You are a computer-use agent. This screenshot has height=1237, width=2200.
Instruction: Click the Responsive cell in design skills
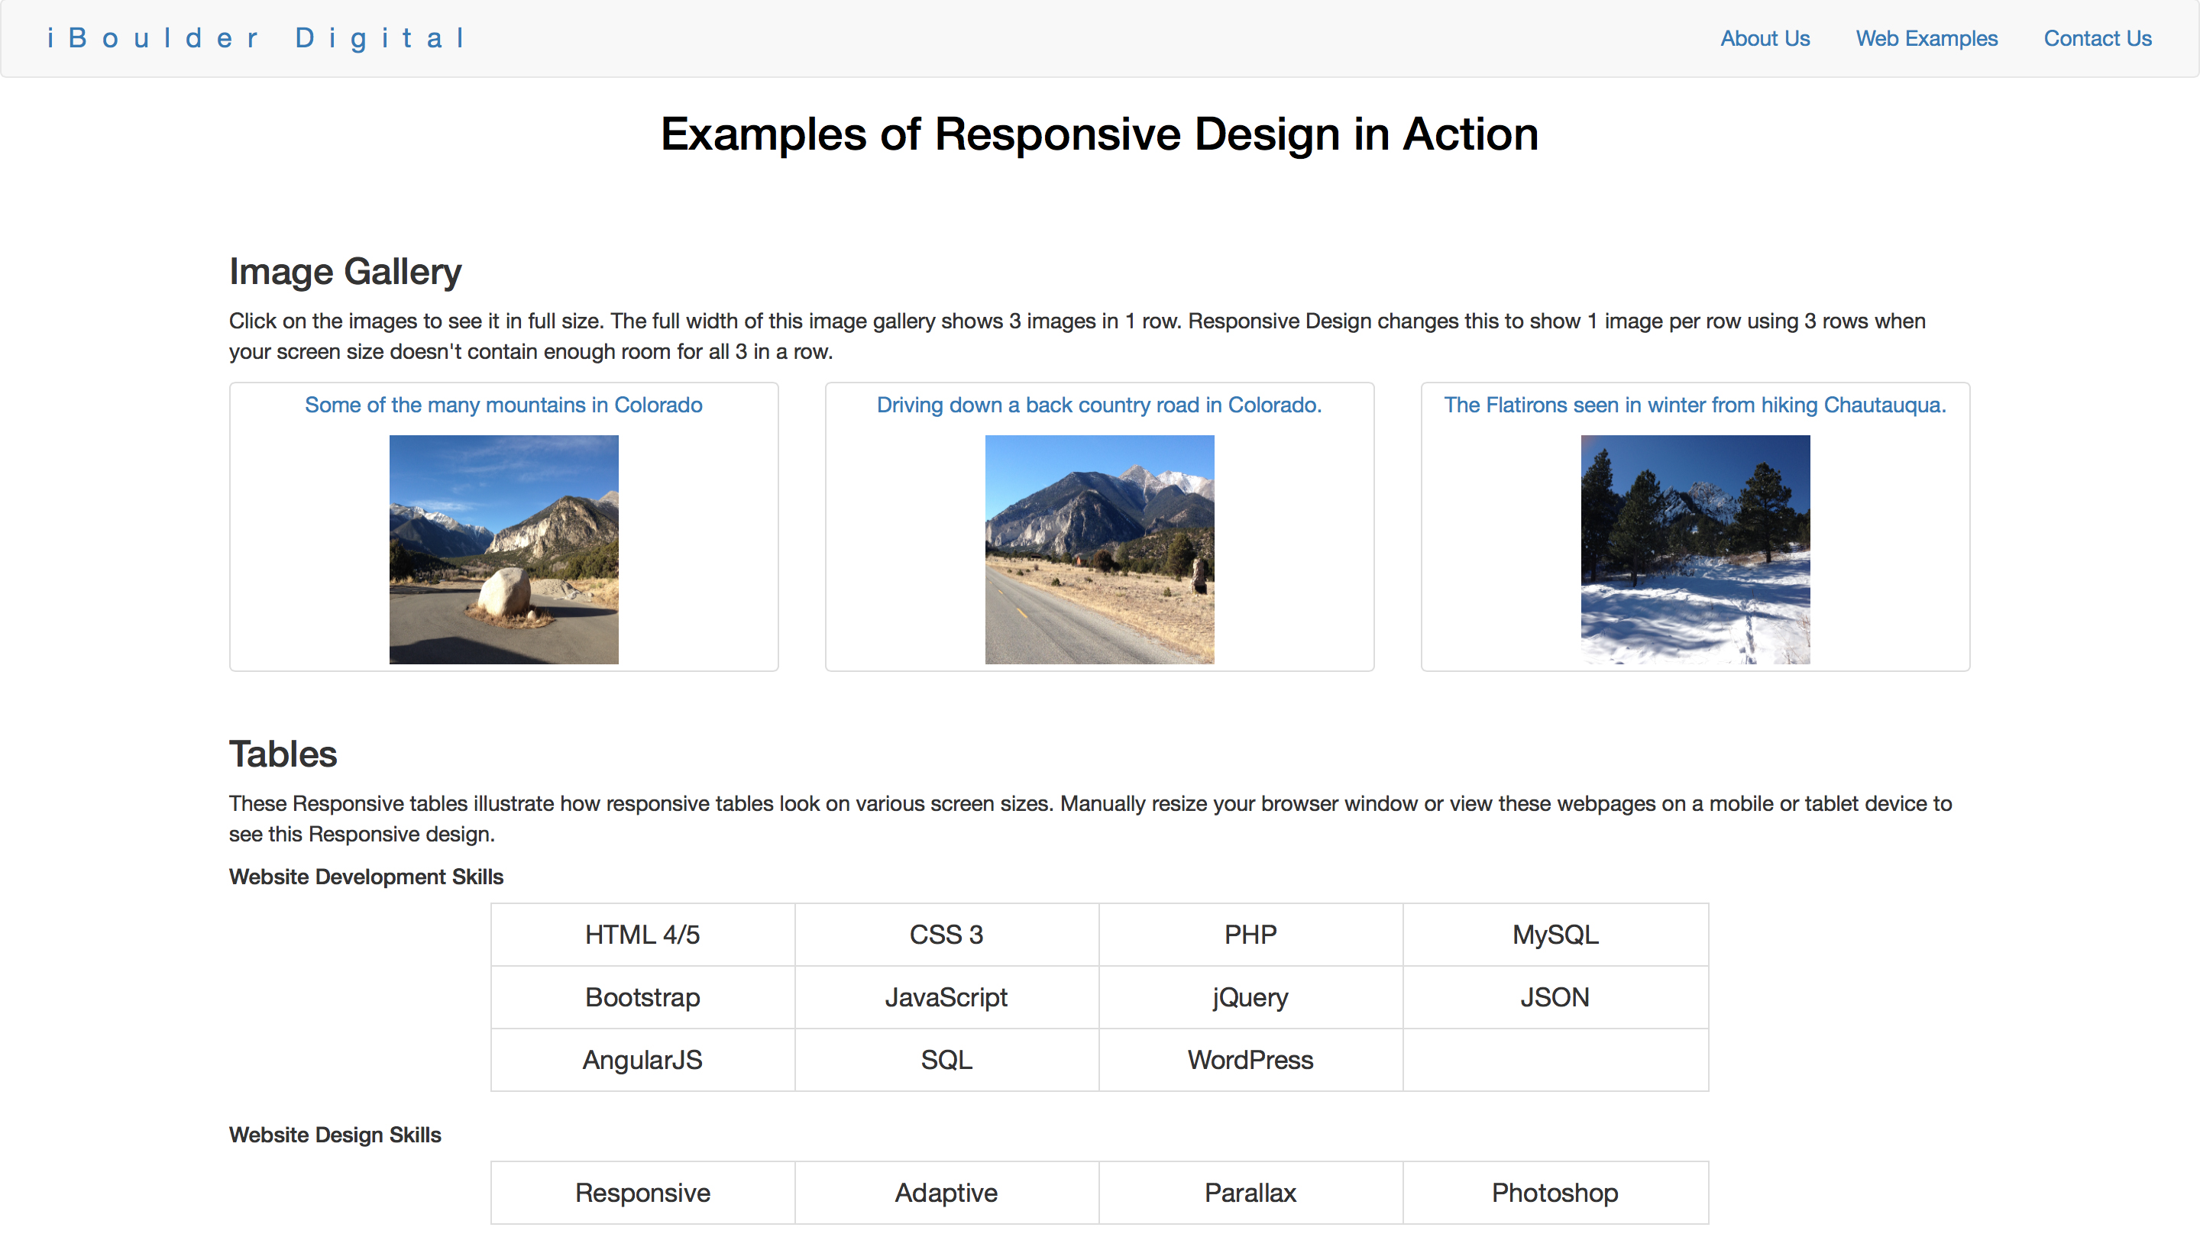pos(642,1193)
